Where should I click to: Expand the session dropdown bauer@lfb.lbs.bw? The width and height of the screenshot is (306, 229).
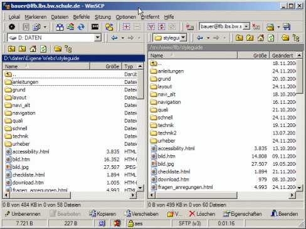pyautogui.click(x=246, y=27)
